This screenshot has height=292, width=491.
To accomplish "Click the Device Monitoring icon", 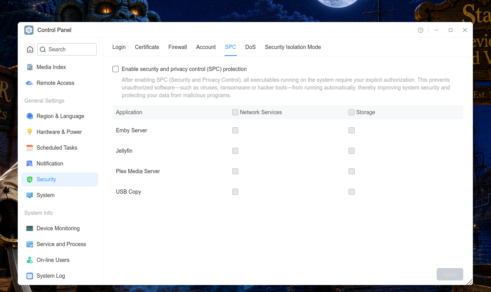I will (30, 228).
